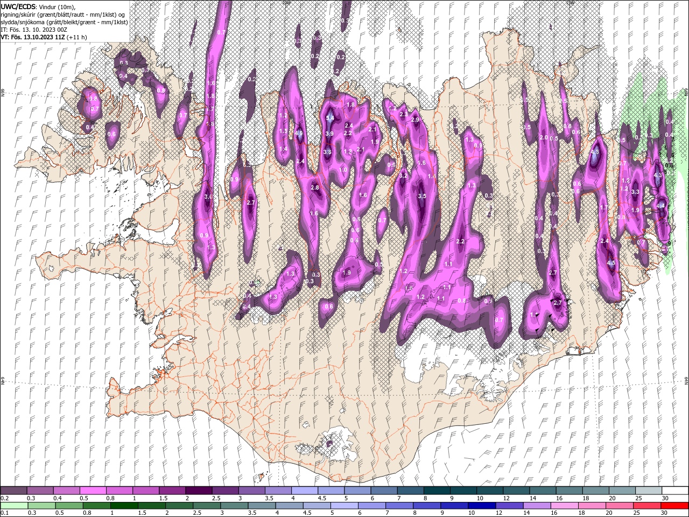Click the 3.3 value in the east
The width and height of the screenshot is (689, 517).
(x=635, y=192)
